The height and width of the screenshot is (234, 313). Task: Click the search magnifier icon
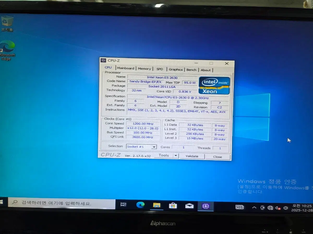click(x=15, y=202)
